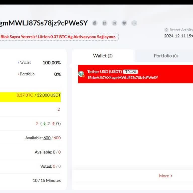Click the 32.000 USDT amount

pyautogui.click(x=49, y=95)
